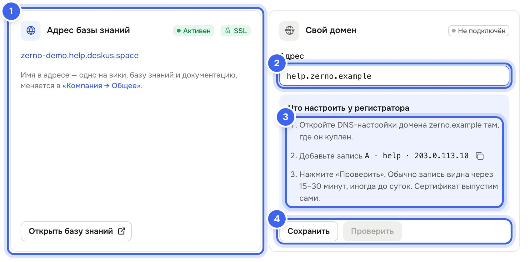This screenshot has width=530, height=262.
Task: Copy the DNS record with the copy icon
Action: 480,156
